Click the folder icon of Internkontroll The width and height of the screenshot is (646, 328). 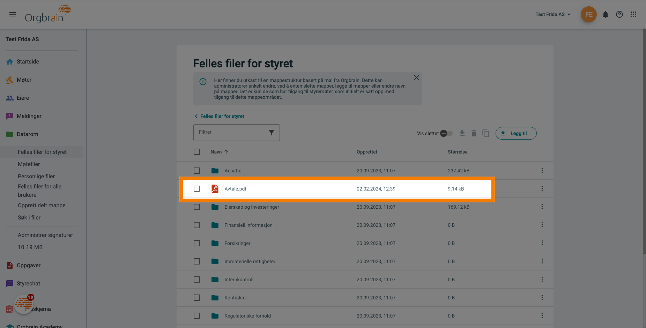point(215,279)
